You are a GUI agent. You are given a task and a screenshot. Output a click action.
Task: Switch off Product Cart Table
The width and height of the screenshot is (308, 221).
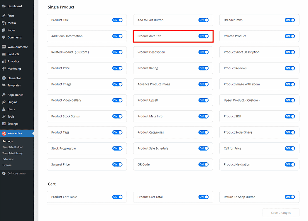[117, 197]
